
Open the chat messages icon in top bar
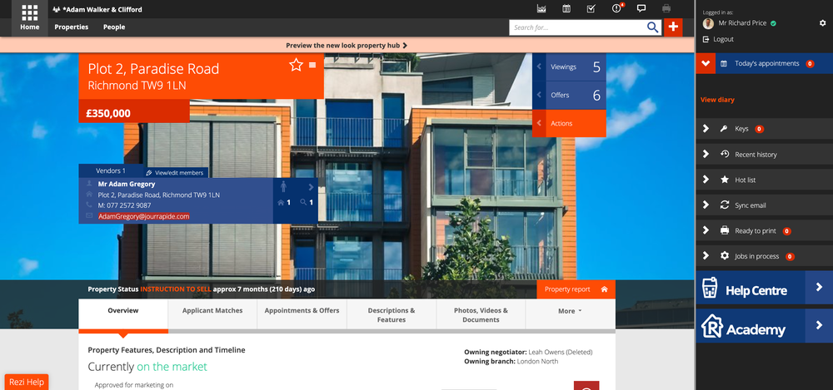coord(641,8)
